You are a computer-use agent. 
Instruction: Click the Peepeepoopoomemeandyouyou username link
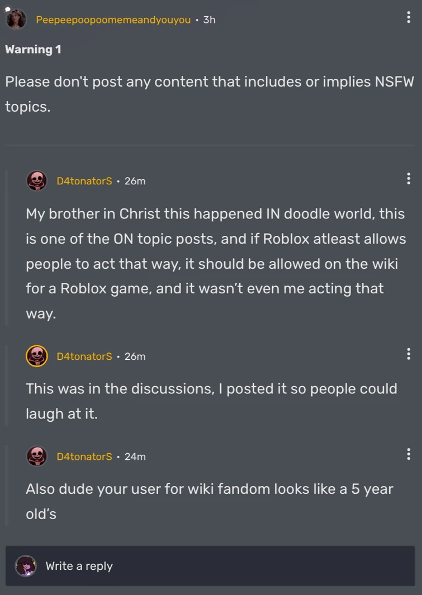113,20
